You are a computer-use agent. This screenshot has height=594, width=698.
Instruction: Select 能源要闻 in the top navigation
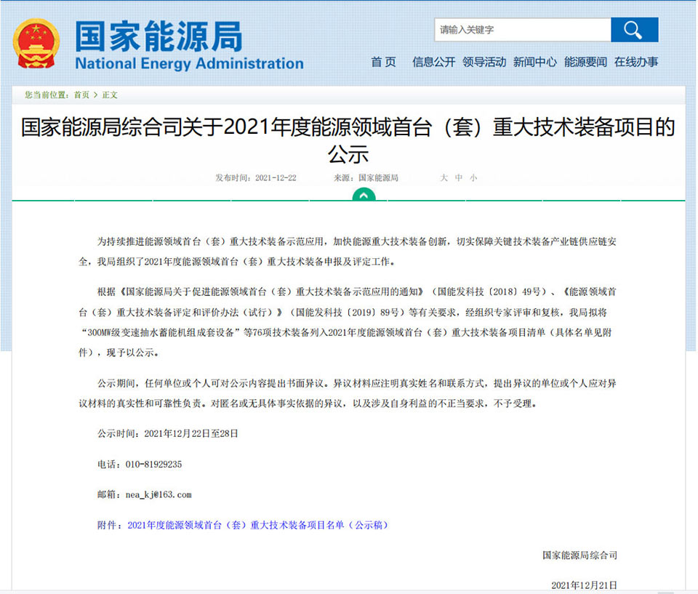click(x=585, y=62)
